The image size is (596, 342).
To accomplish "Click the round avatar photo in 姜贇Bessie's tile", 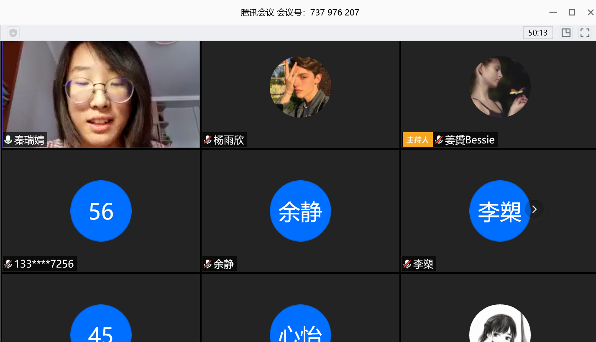I will 500,87.
